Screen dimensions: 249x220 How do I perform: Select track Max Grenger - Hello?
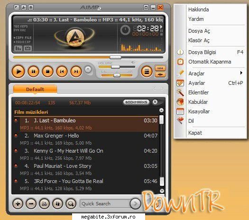click(89, 139)
